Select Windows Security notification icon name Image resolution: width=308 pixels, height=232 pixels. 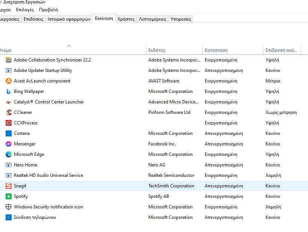[48, 207]
